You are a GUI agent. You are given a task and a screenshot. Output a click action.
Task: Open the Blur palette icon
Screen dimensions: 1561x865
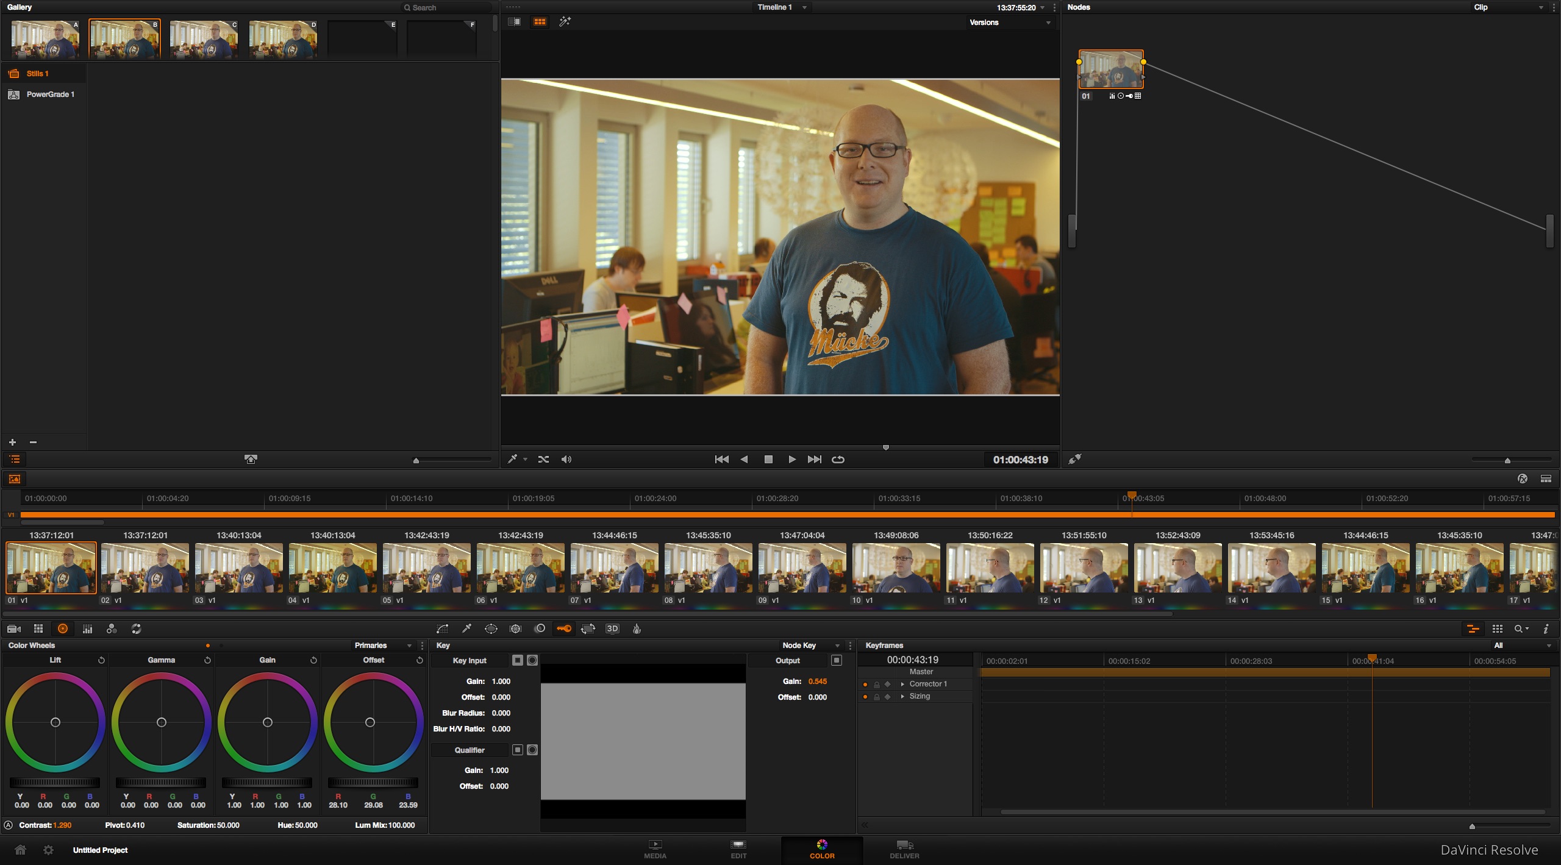point(540,628)
